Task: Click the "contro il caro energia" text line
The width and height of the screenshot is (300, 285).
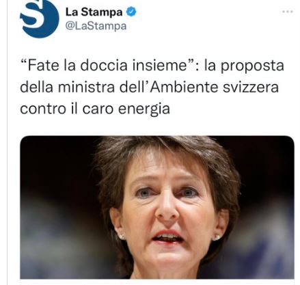Action: [95, 109]
